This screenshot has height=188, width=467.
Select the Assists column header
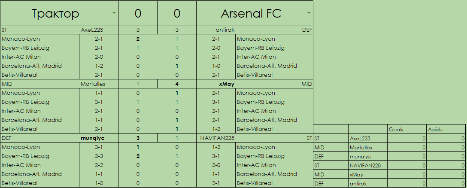(435, 129)
